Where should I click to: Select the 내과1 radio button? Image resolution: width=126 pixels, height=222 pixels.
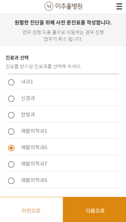(x=11, y=82)
